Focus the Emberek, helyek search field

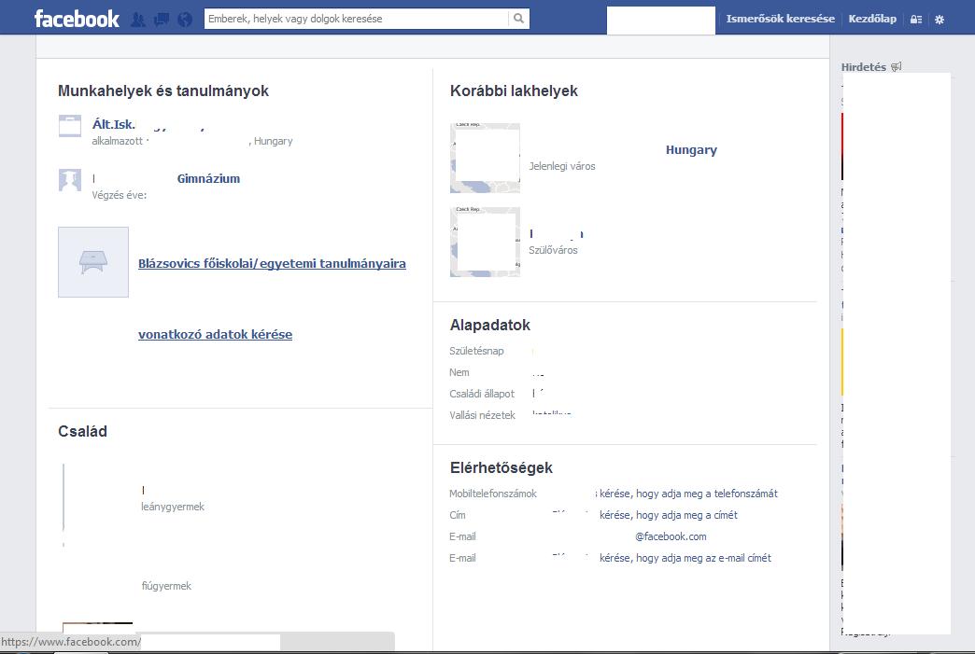357,19
